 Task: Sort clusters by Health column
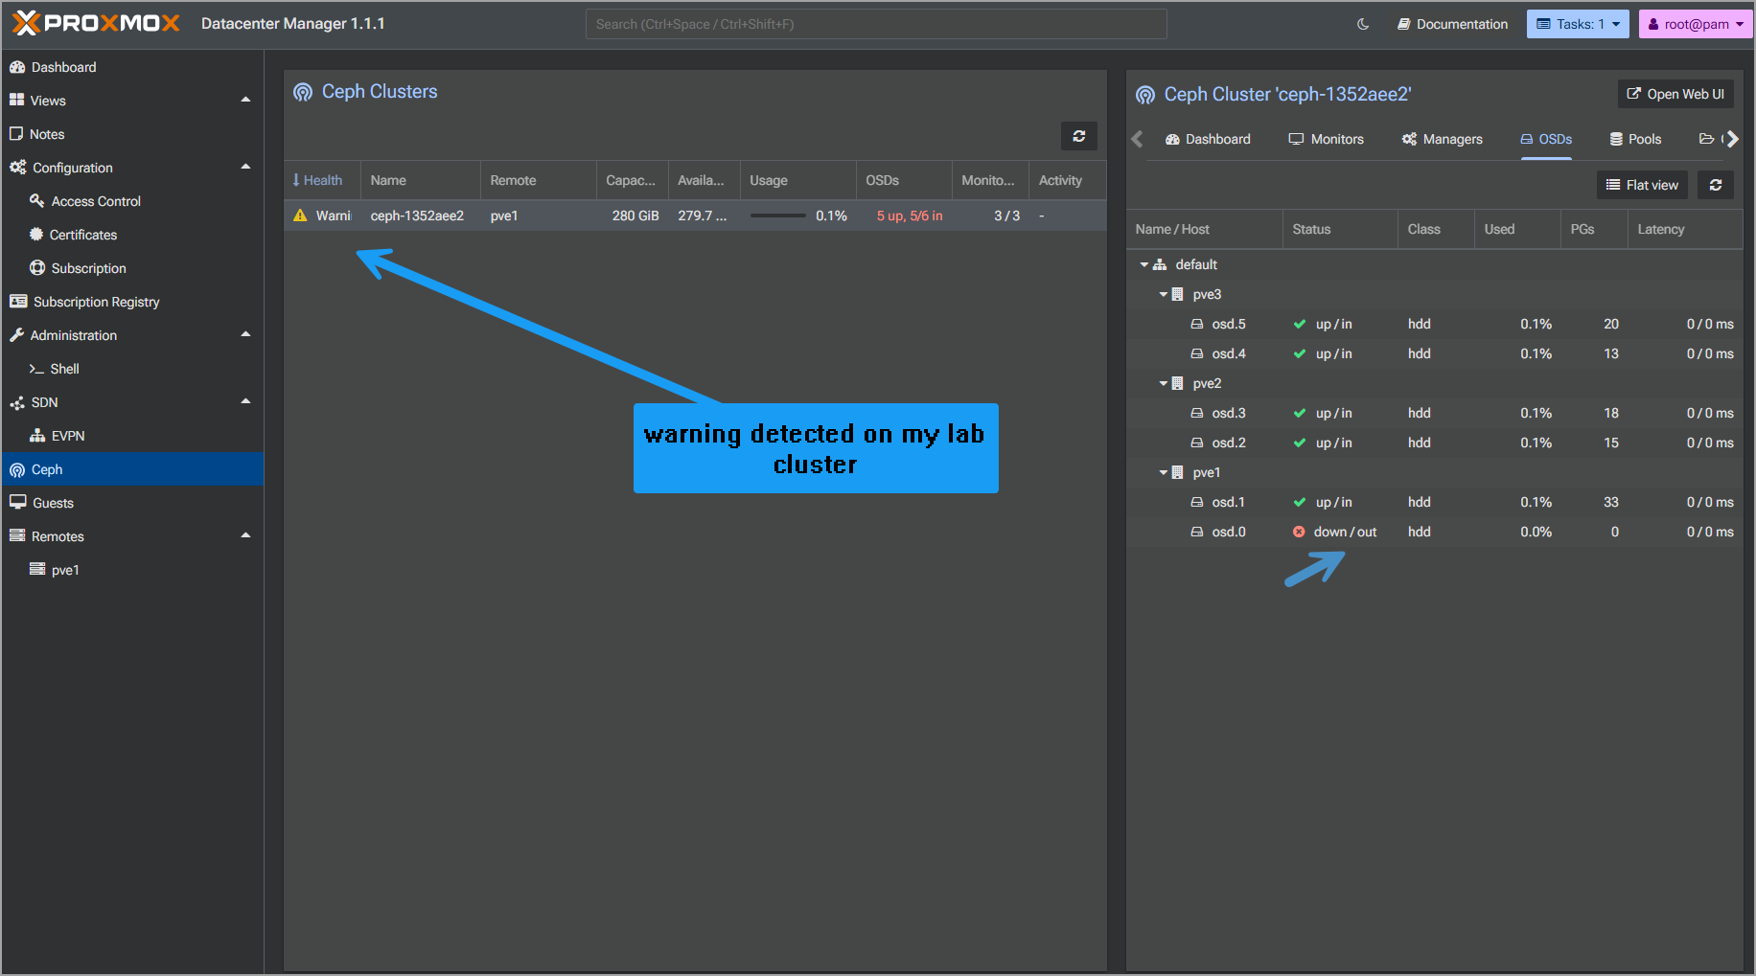pyautogui.click(x=322, y=180)
